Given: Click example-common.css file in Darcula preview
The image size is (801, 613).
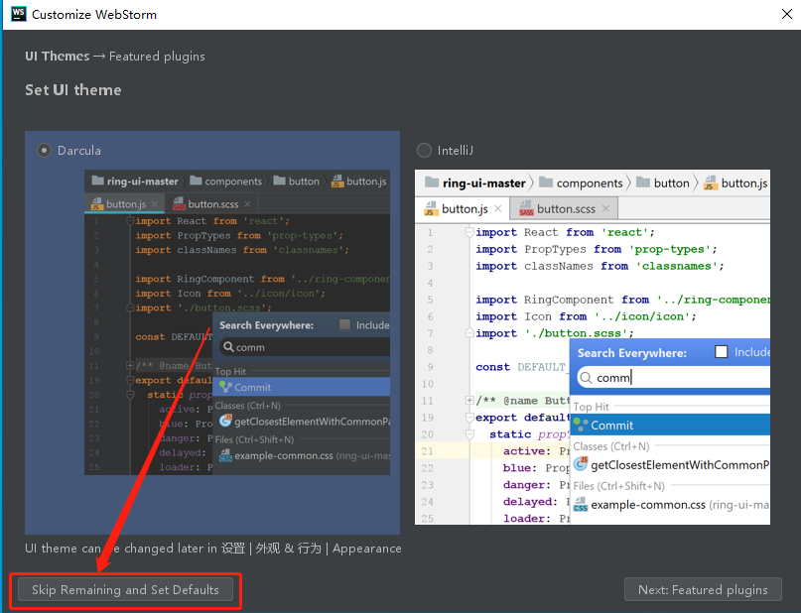Looking at the screenshot, I should coord(284,456).
